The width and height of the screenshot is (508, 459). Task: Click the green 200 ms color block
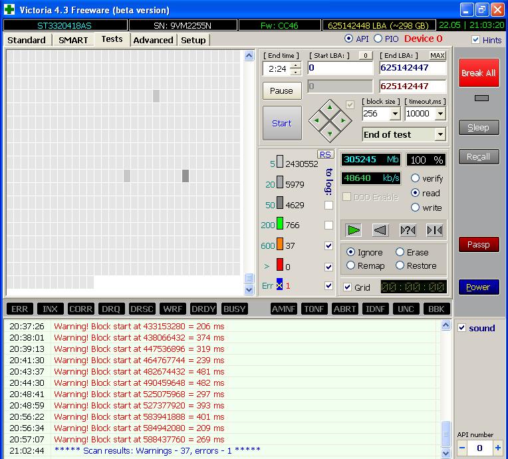[280, 223]
